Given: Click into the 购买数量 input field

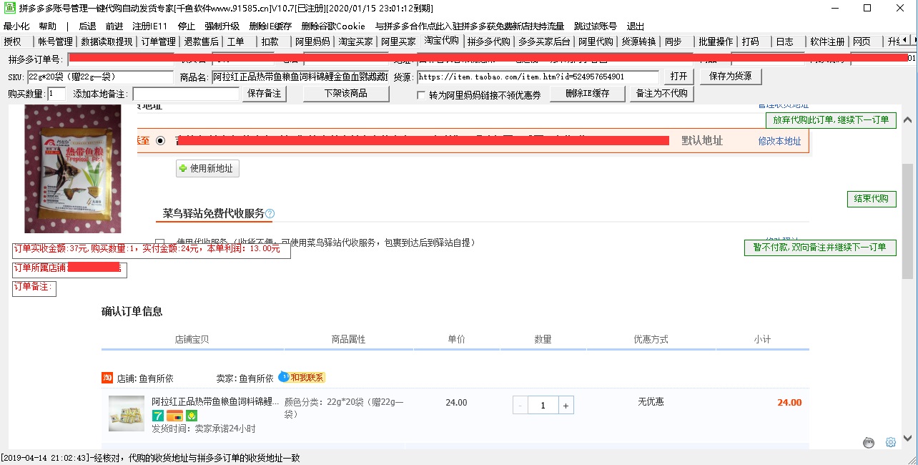Looking at the screenshot, I should [56, 94].
